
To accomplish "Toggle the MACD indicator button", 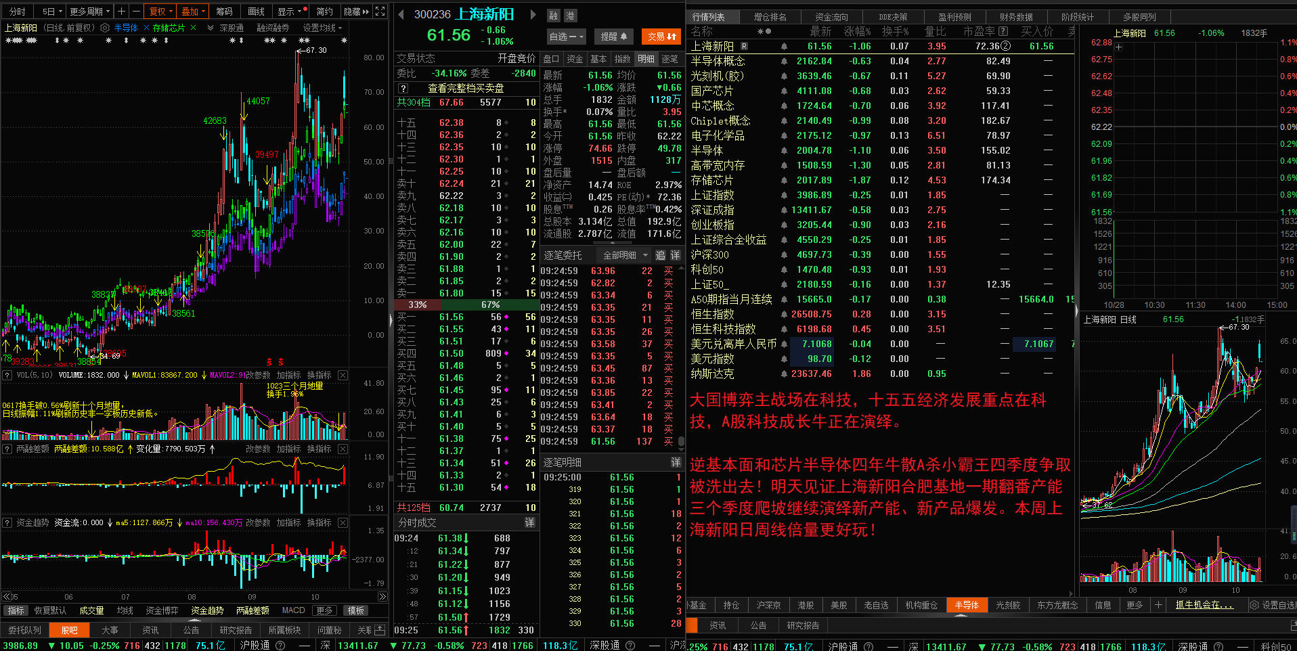I will (293, 610).
